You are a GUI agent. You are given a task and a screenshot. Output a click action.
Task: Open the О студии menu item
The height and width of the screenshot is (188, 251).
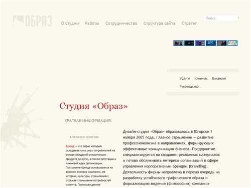click(x=70, y=23)
